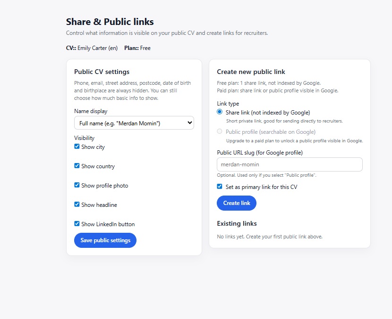Image resolution: width=392 pixels, height=319 pixels.
Task: Click the Emily Carter (en) CV label
Action: [x=97, y=48]
